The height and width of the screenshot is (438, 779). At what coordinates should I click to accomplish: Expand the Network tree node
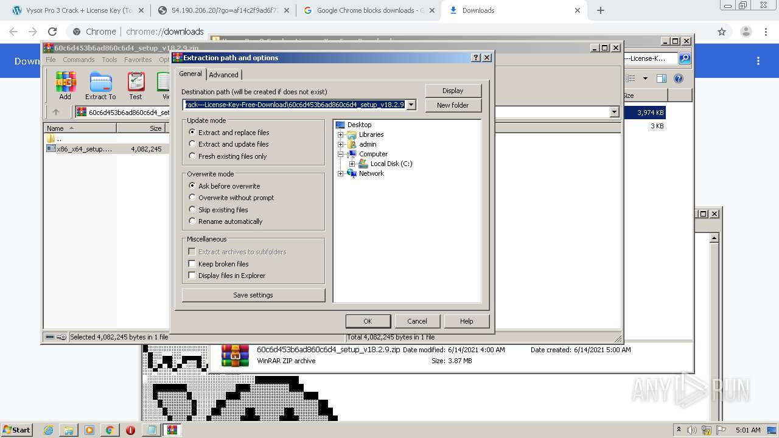pos(341,173)
